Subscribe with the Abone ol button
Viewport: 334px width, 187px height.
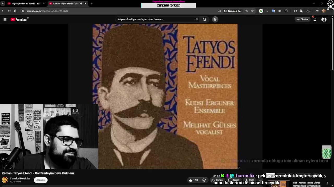(x=41, y=180)
